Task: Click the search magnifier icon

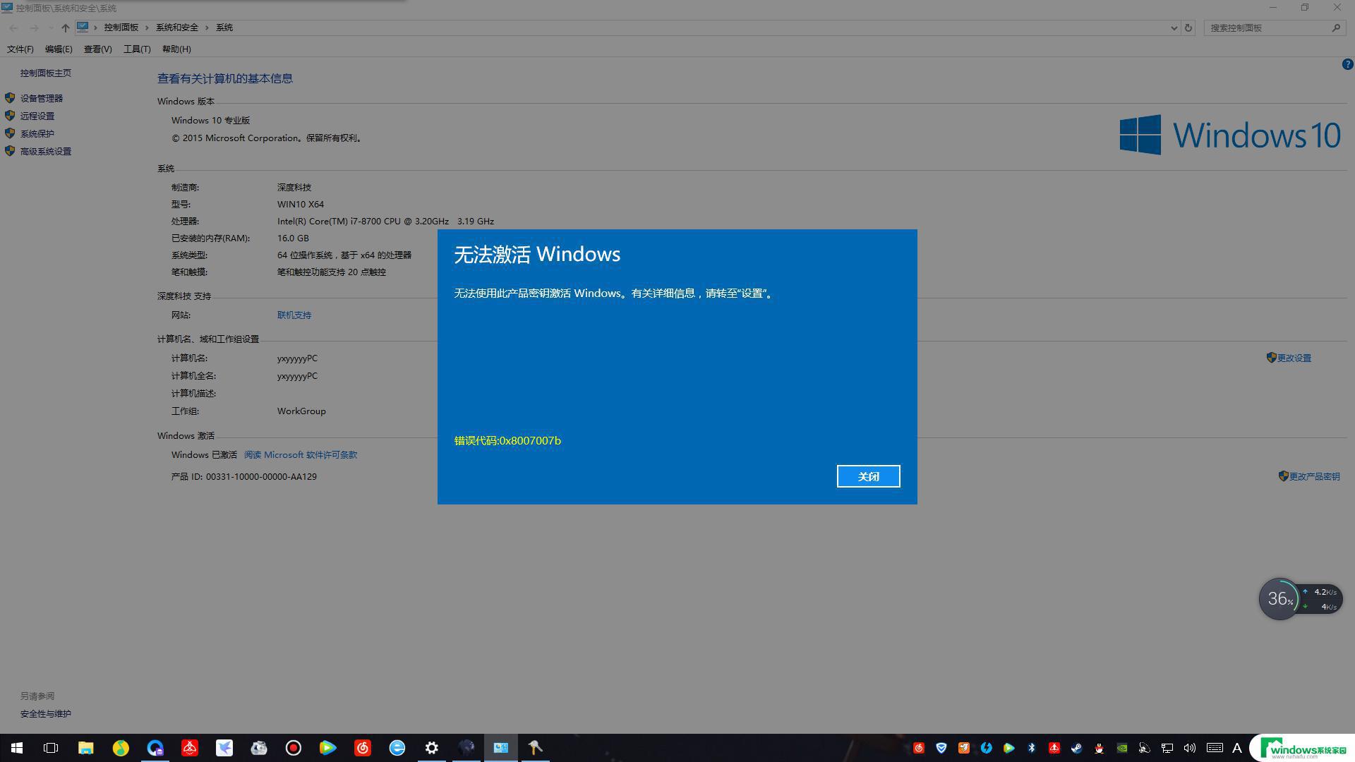Action: point(1336,28)
